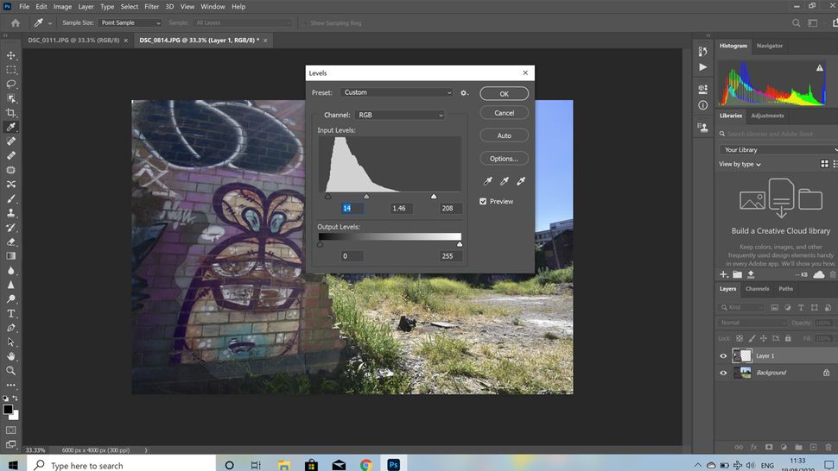
Task: Select the Brush tool
Action: (10, 198)
